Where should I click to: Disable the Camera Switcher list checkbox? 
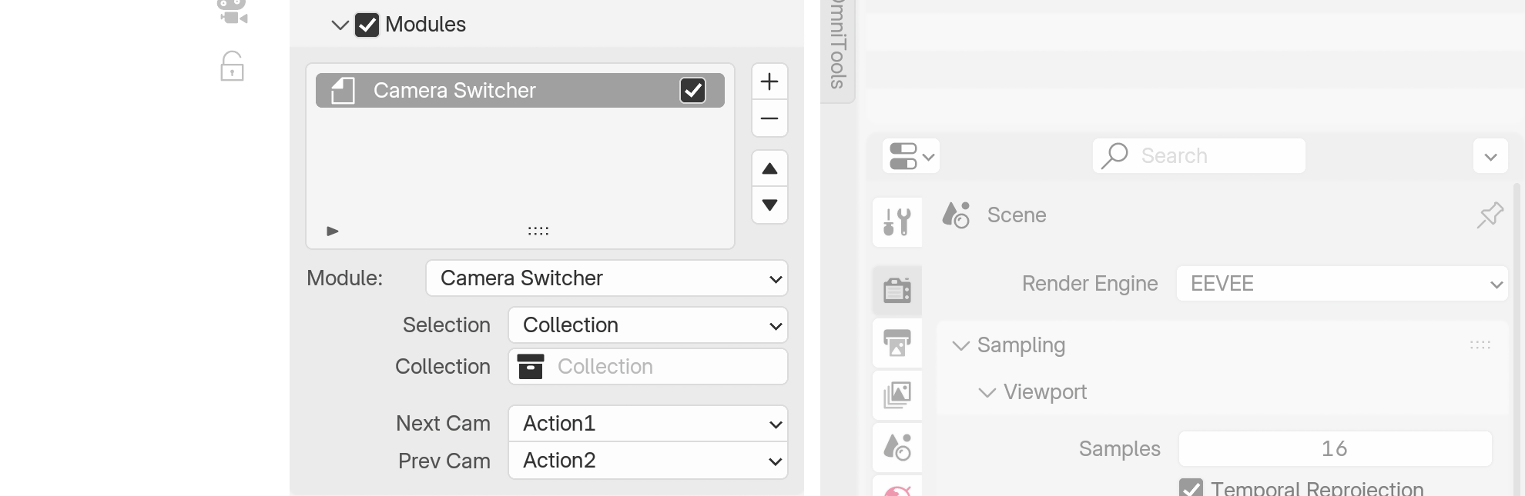tap(692, 91)
